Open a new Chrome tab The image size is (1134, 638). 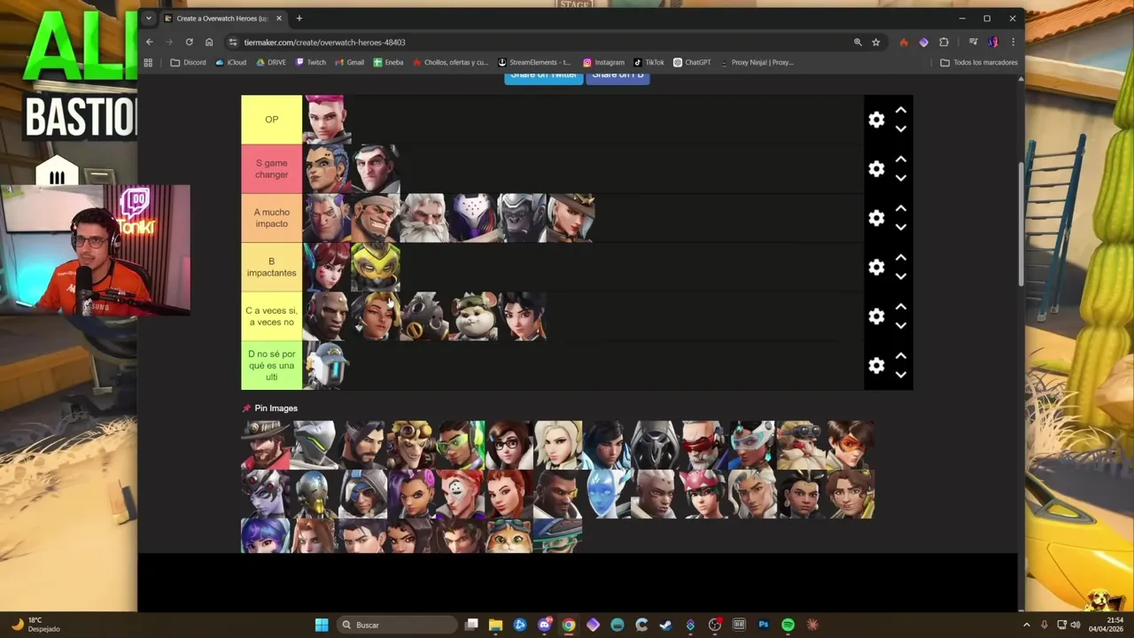(299, 18)
